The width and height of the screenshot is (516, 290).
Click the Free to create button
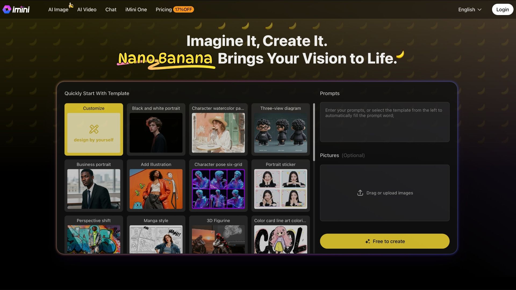(x=384, y=241)
